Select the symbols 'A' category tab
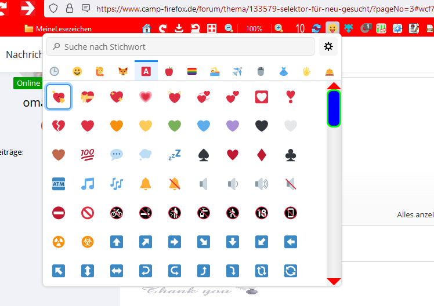The width and height of the screenshot is (434, 306). click(146, 71)
